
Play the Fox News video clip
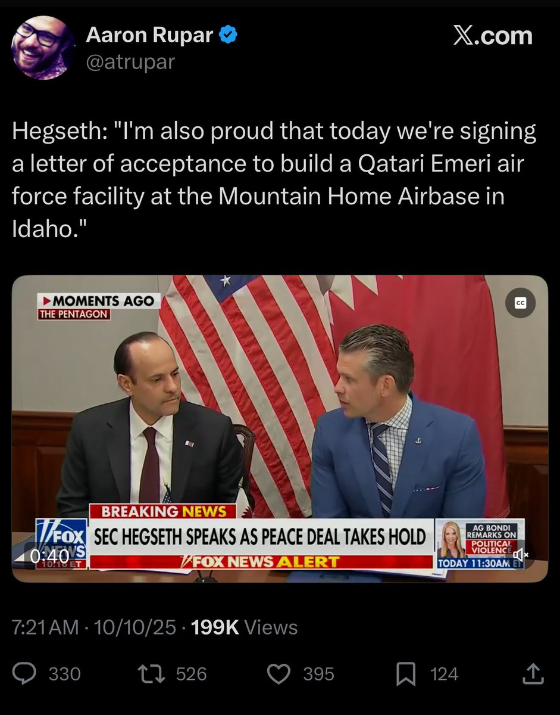coord(280,428)
